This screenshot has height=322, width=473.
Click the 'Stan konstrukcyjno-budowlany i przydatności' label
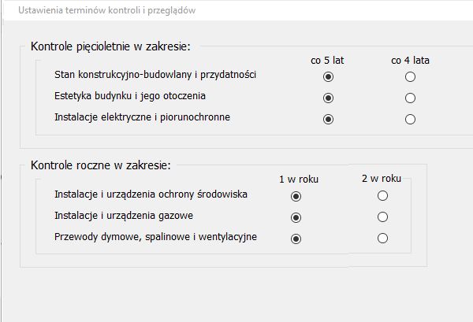(155, 75)
